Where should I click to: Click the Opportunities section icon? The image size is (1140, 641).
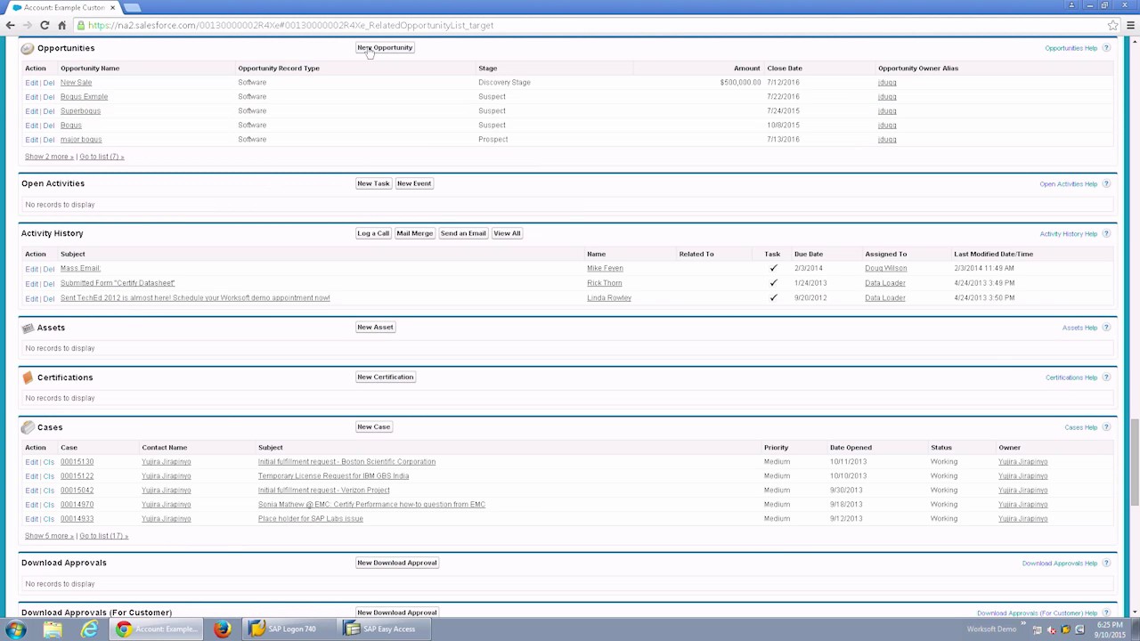pos(28,48)
